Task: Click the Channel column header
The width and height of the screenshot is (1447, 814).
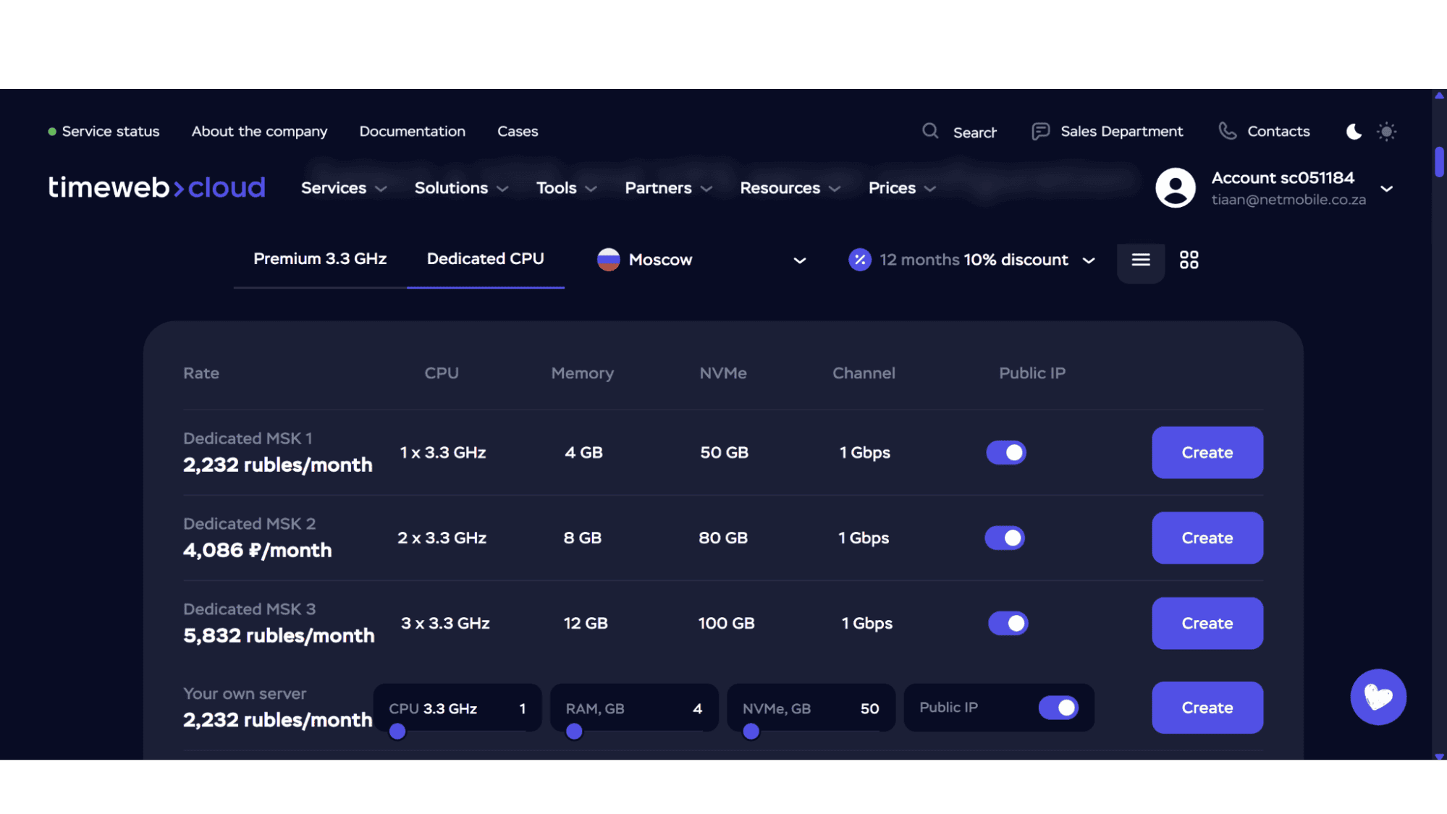Action: pos(864,373)
